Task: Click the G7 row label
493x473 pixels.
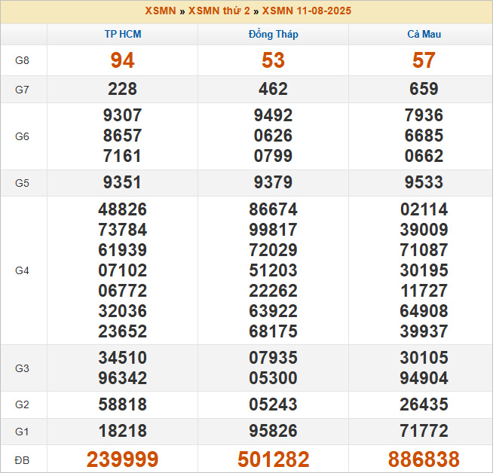Action: [23, 90]
